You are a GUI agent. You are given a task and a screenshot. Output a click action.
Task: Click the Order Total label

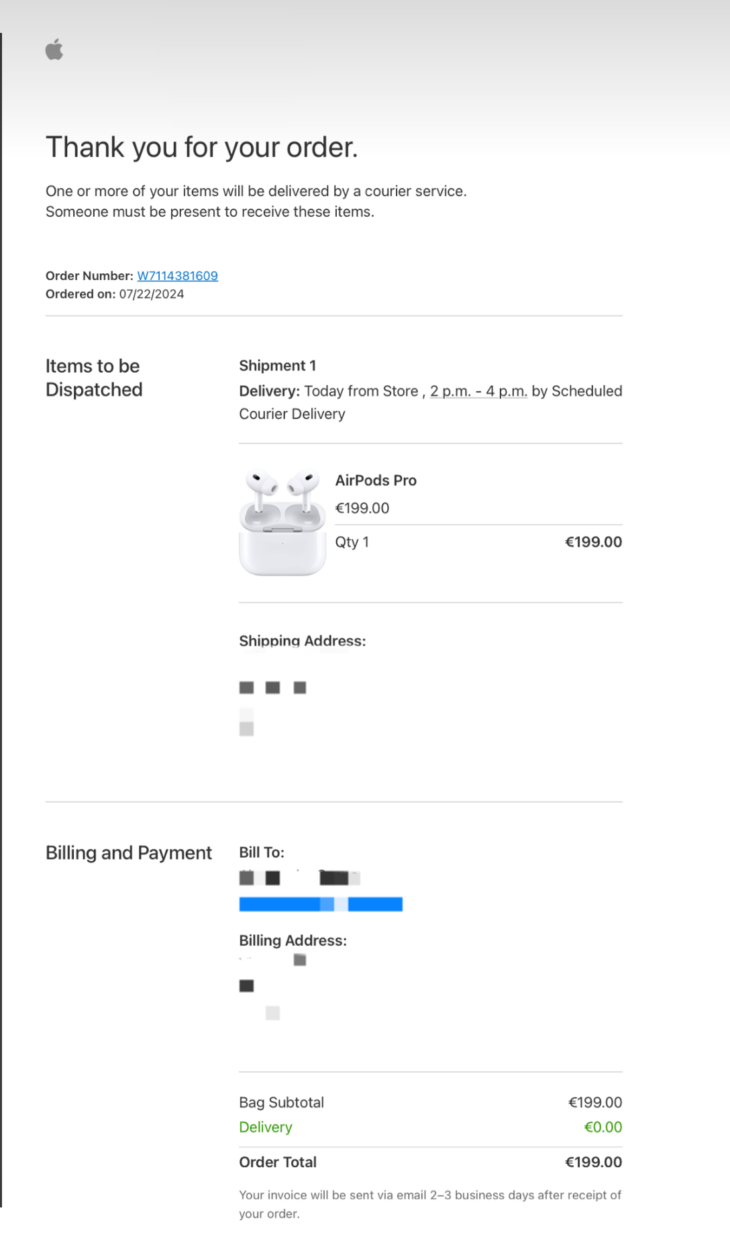click(x=278, y=1162)
